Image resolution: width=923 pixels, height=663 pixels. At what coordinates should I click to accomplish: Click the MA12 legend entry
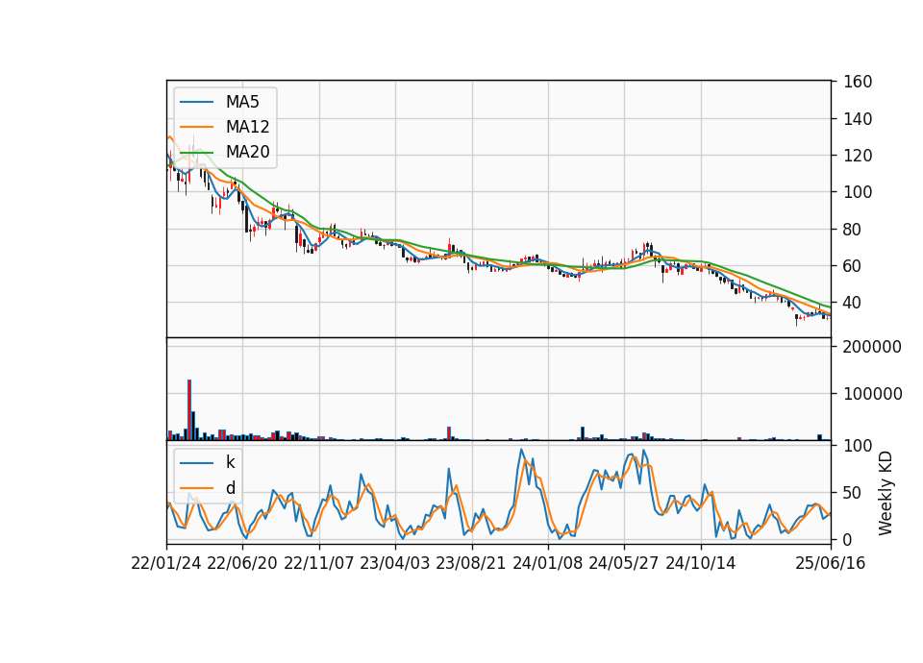225,127
